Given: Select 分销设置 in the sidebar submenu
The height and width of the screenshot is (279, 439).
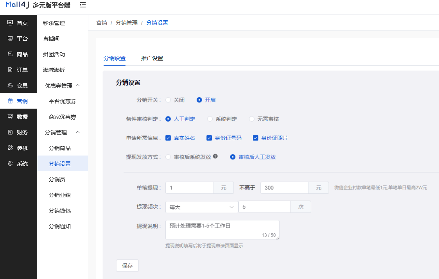Looking at the screenshot, I should (63, 163).
